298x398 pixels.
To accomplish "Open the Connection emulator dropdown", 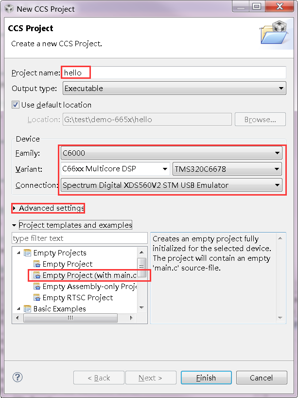I will [171, 185].
